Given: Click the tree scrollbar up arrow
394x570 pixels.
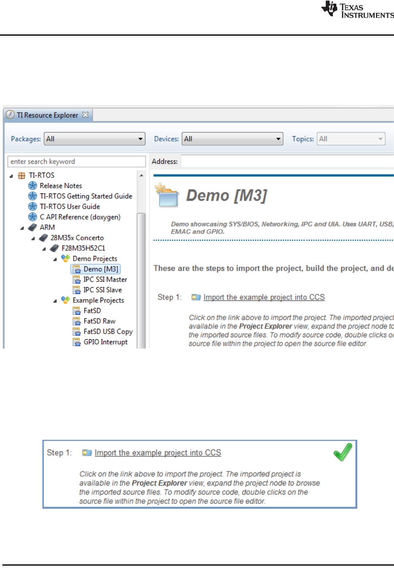Looking at the screenshot, I should [x=141, y=175].
